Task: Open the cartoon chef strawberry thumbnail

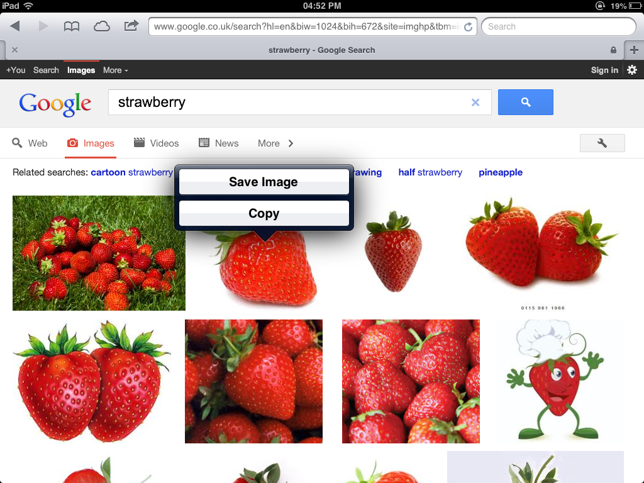Action: [555, 380]
